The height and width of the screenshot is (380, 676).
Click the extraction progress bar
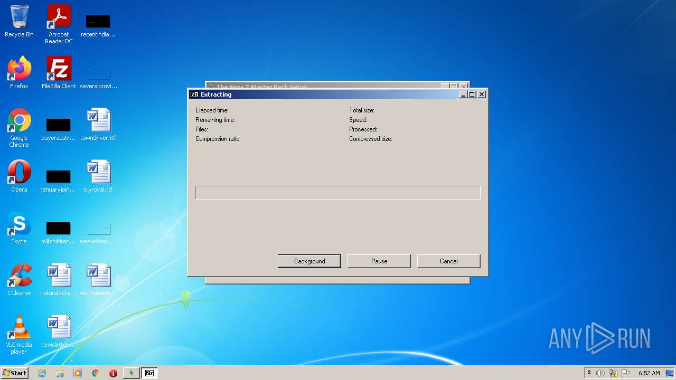tap(338, 193)
